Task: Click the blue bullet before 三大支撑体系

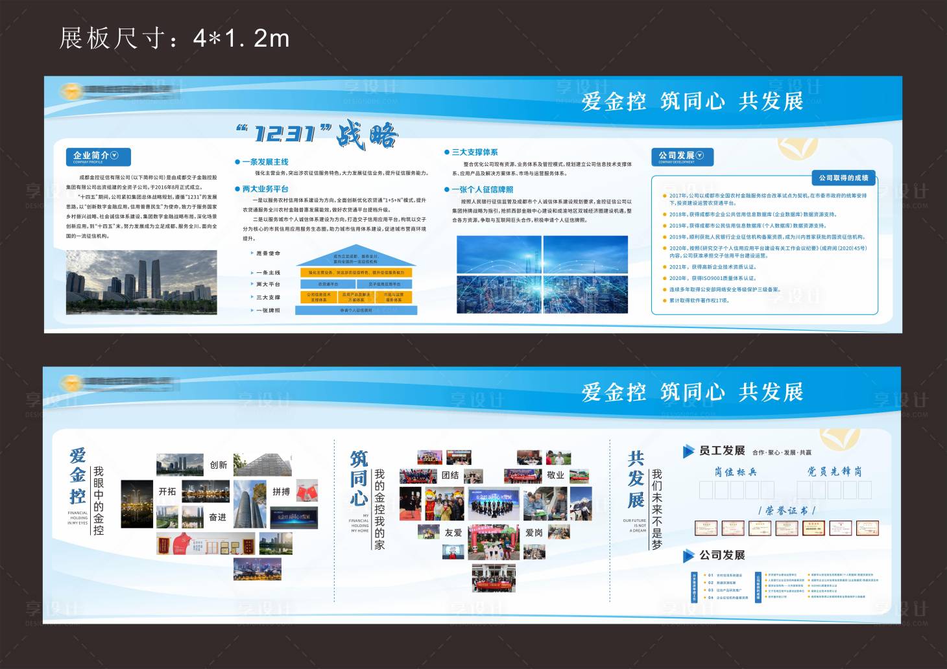Action: 447,152
